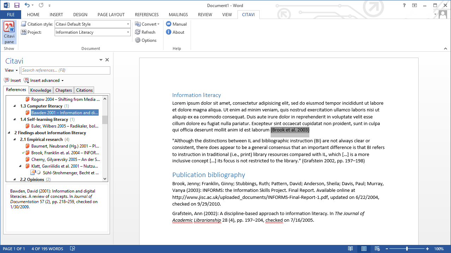Select Bawden 2001 reference
The height and width of the screenshot is (253, 451).
coord(65,113)
